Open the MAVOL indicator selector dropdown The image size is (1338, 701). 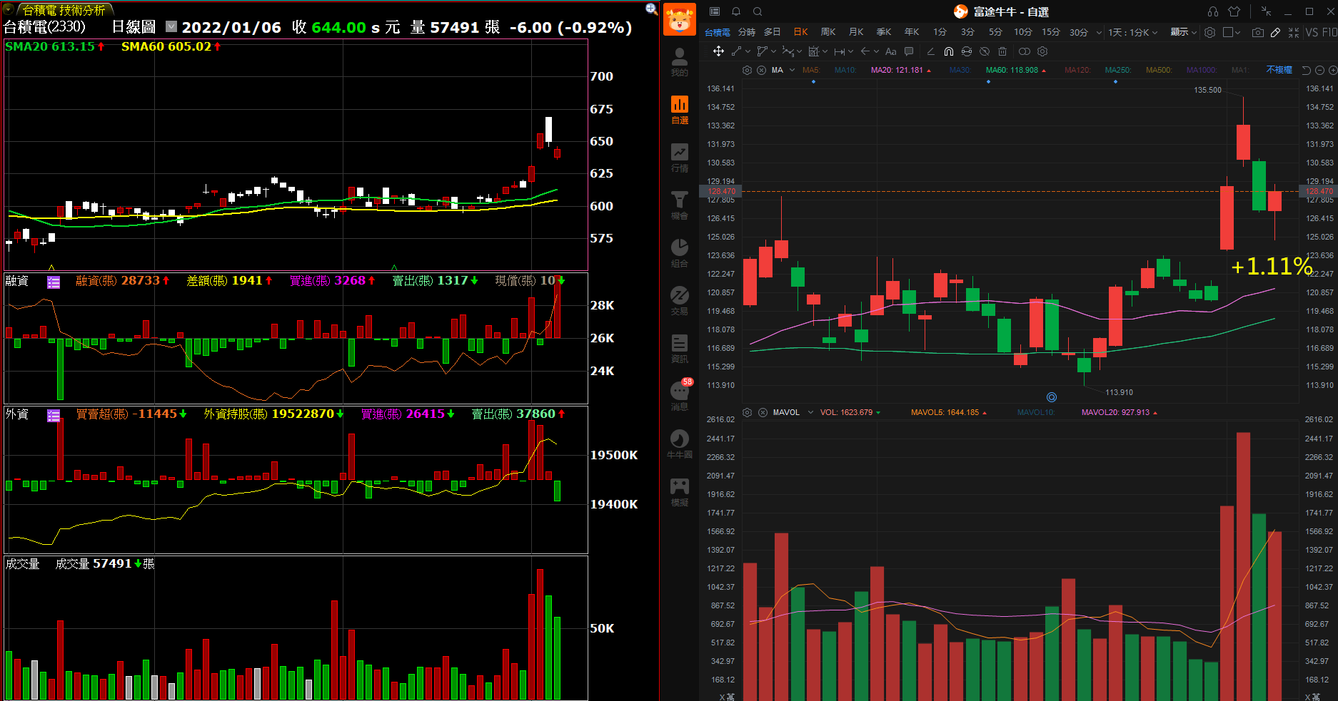point(810,412)
